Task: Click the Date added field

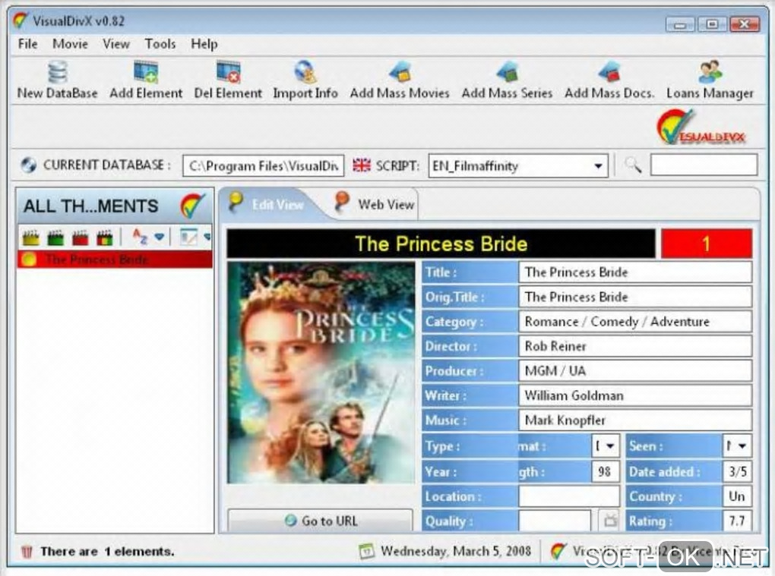Action: pyautogui.click(x=737, y=471)
